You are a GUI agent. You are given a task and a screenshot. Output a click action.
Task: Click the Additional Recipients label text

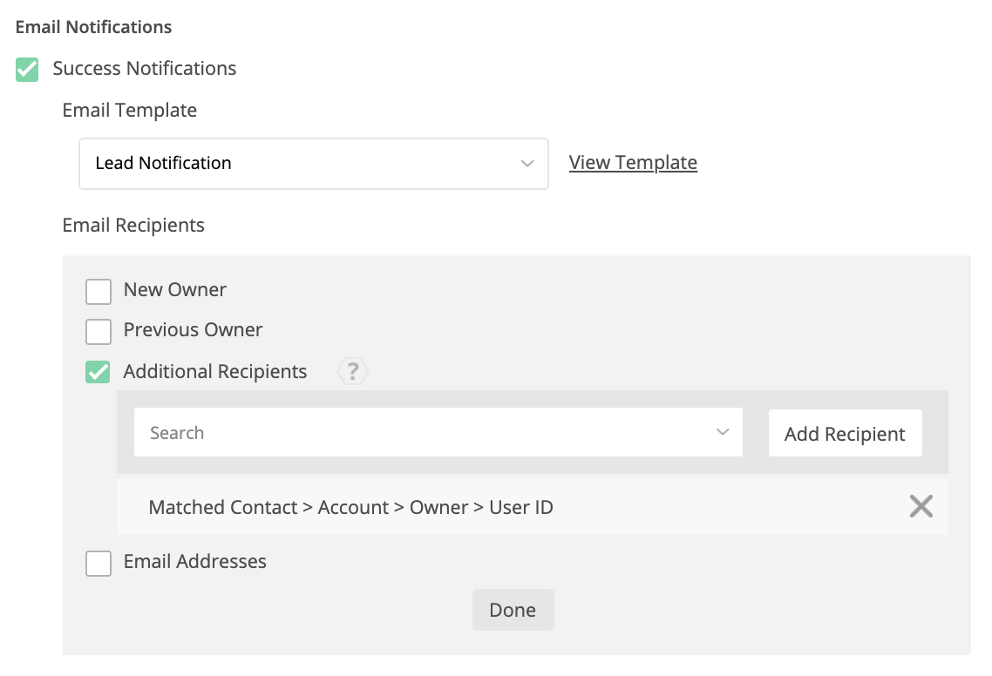click(215, 372)
